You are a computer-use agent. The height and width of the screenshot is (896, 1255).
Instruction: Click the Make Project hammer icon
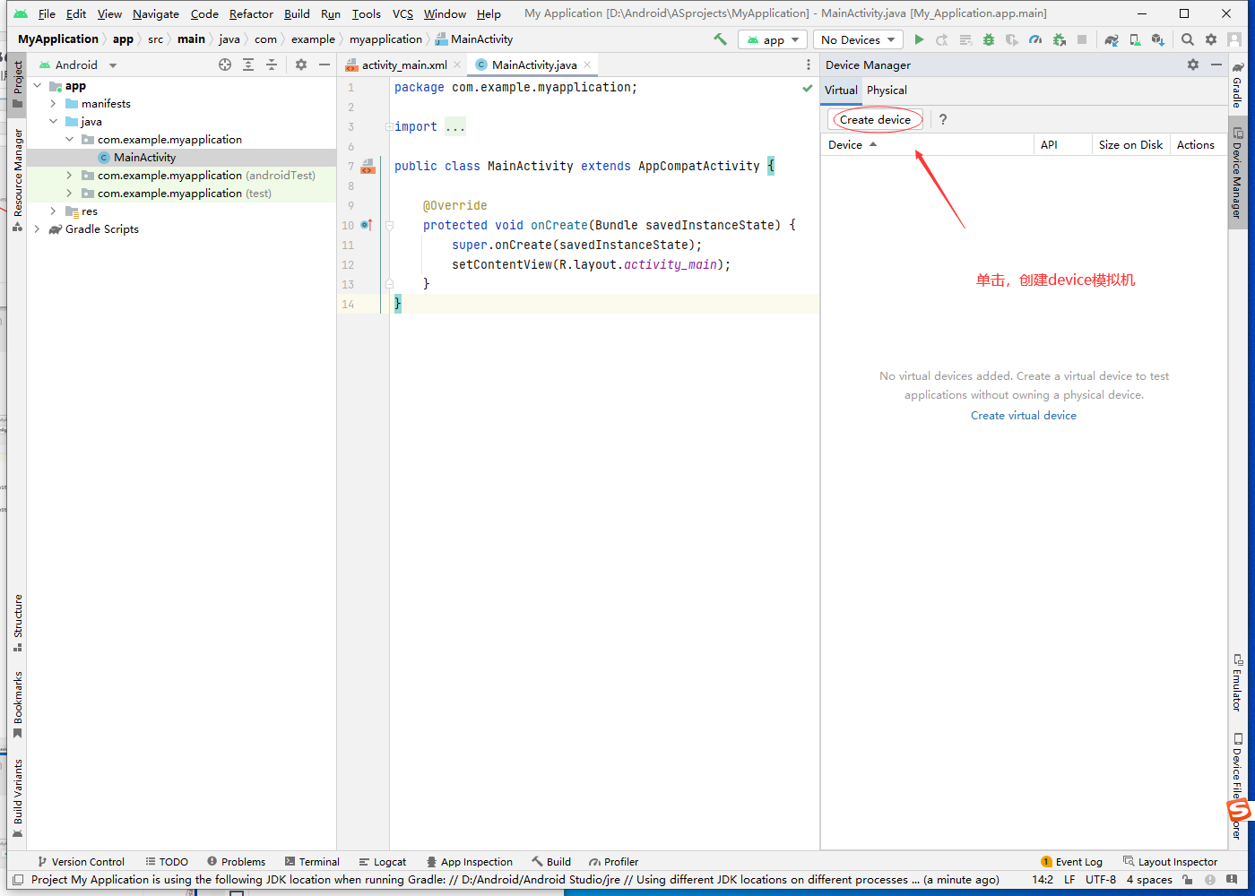tap(720, 39)
